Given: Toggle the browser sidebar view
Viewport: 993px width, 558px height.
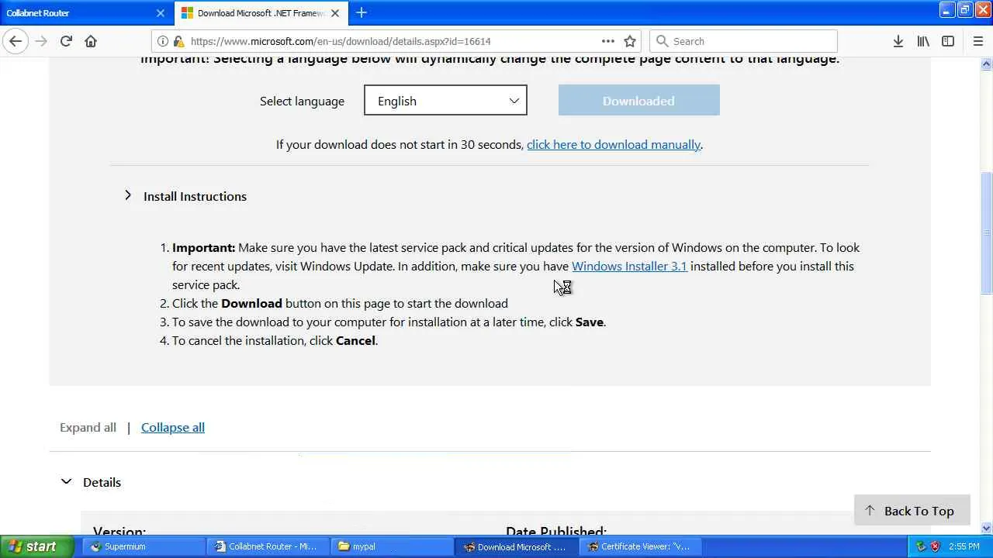Looking at the screenshot, I should pos(948,41).
